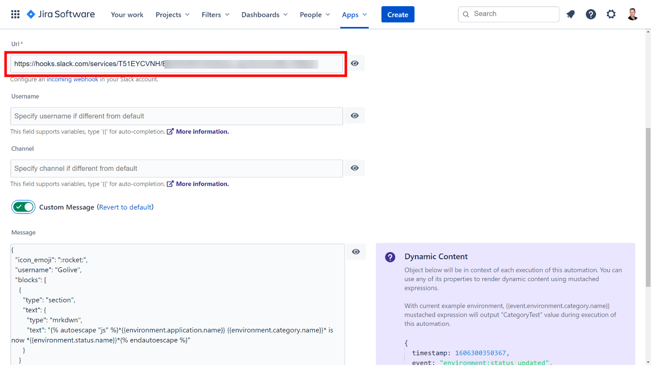
Task: Open the notifications bell icon
Action: click(571, 14)
